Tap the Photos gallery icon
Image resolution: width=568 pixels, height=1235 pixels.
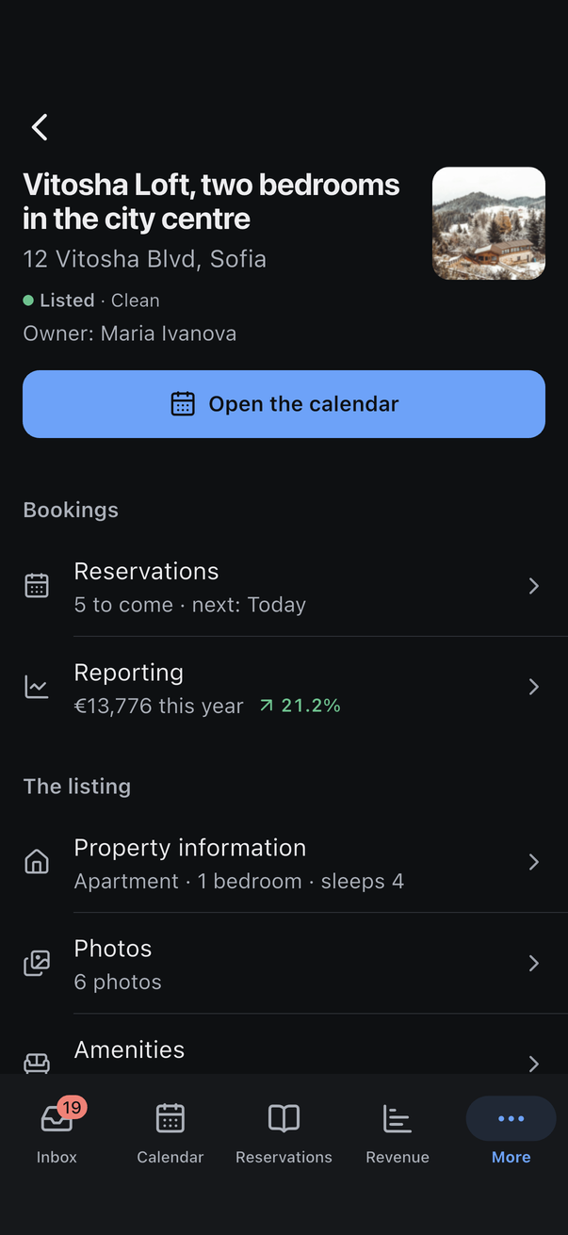click(x=37, y=963)
